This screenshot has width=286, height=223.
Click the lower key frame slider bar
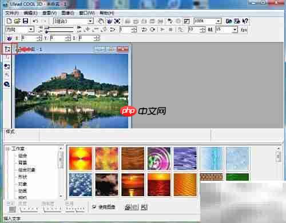coord(59,31)
